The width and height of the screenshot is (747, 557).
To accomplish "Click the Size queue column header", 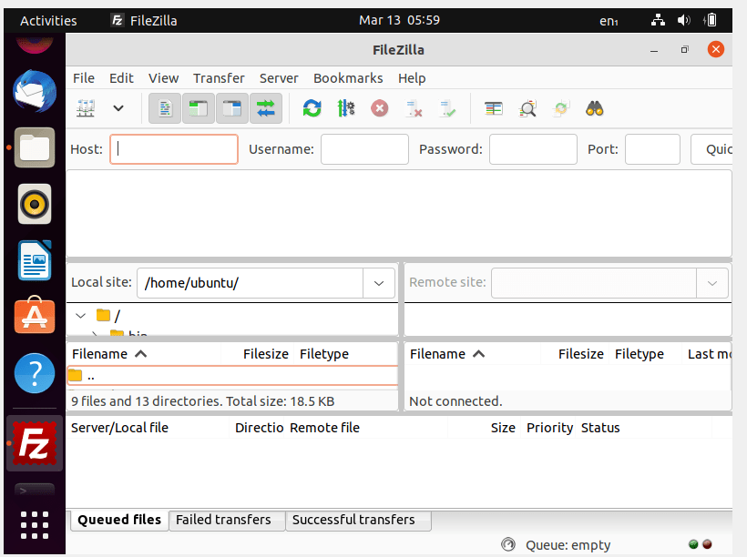I will [485, 428].
